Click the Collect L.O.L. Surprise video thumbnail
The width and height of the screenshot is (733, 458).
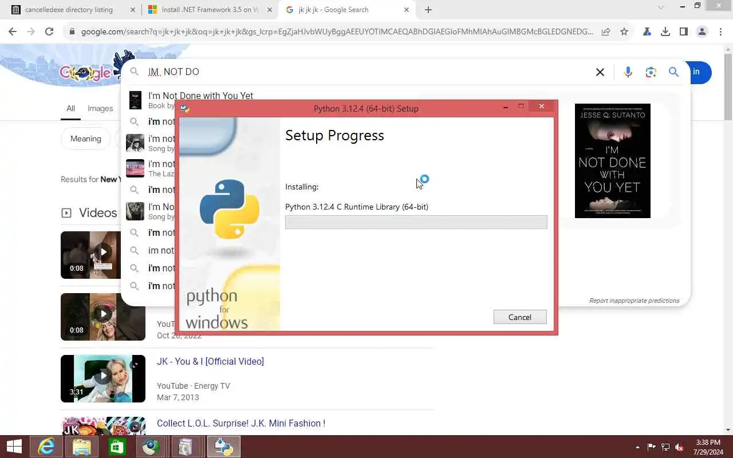pos(103,425)
